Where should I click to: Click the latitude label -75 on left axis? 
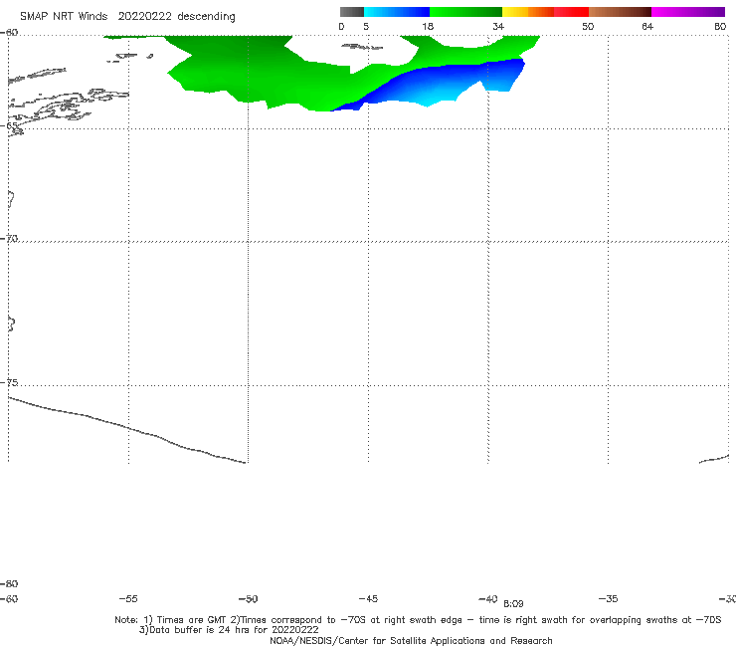[x=9, y=382]
